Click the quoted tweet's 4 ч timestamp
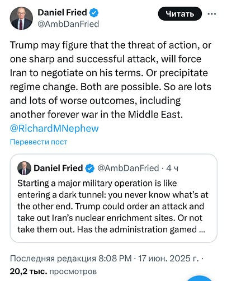Viewport: 227px width, 281px height. click(x=172, y=168)
